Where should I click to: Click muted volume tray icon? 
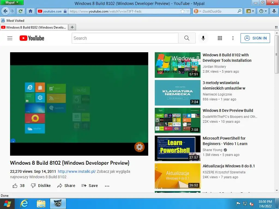click(251, 204)
